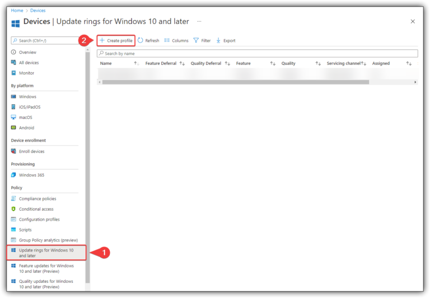Select All devices in sidebar
This screenshot has width=430, height=298.
29,63
